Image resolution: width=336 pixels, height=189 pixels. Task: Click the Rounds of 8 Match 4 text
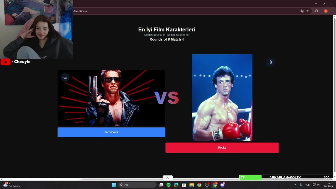[x=167, y=39]
